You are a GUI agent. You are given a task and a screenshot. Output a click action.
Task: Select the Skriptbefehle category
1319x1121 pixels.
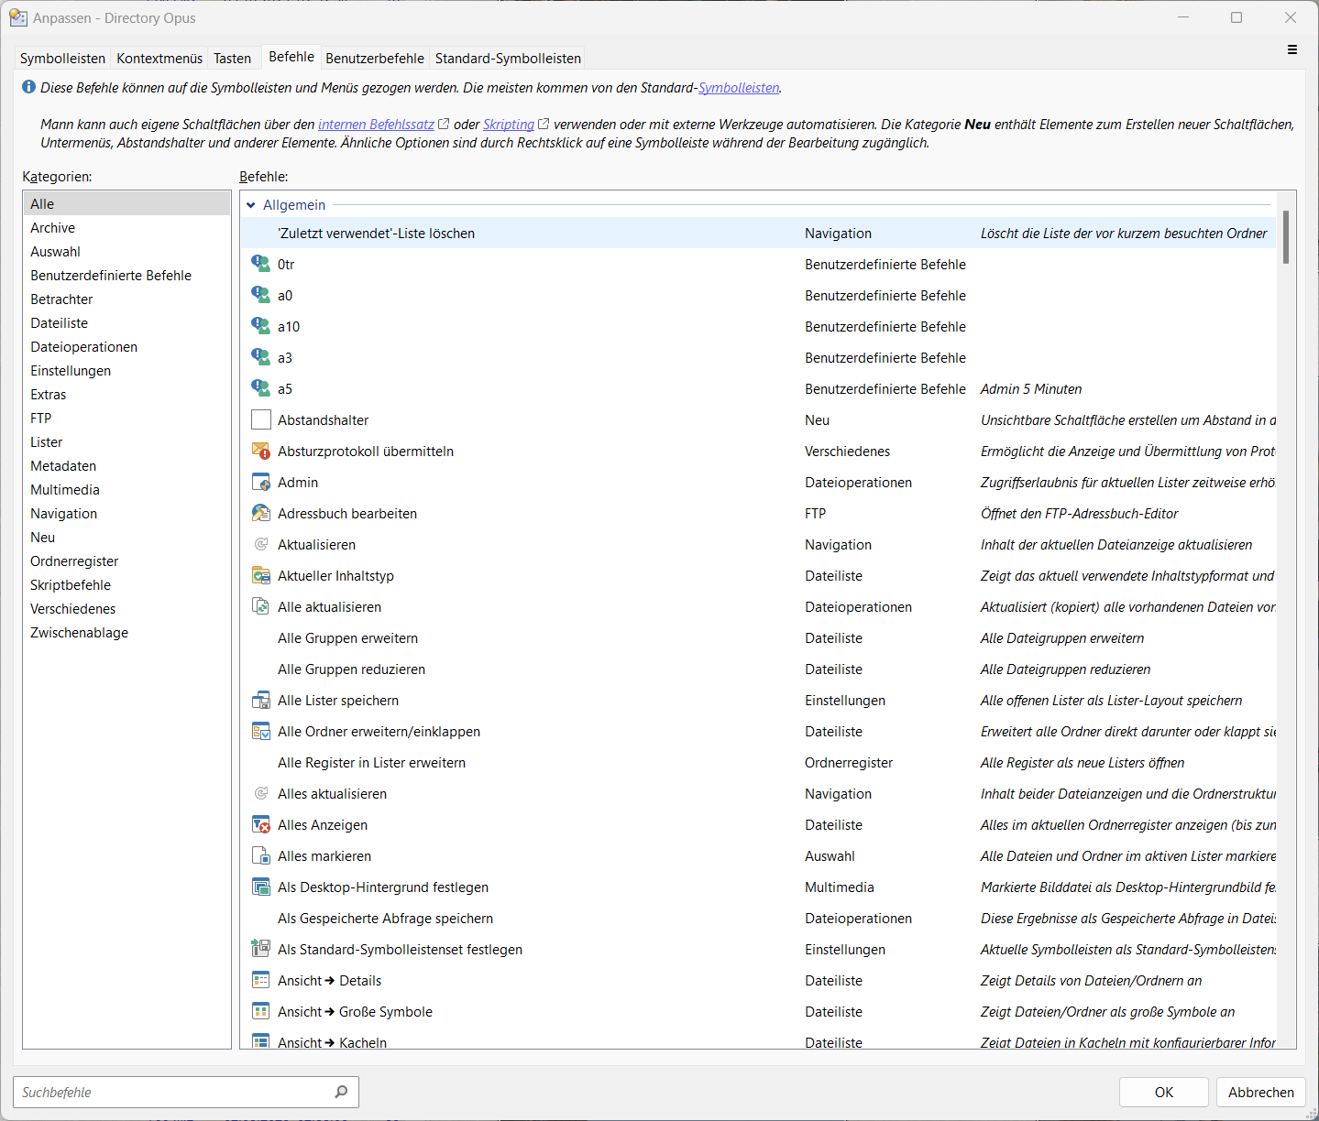[126, 584]
